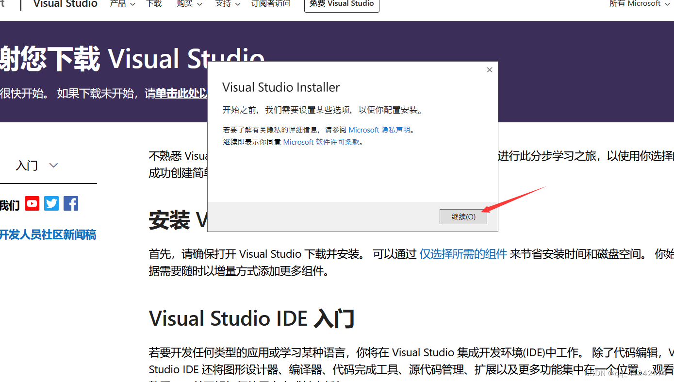Viewport: 674px width, 382px height.
Task: Click the 单击此处 retry download link
Action: [182, 93]
